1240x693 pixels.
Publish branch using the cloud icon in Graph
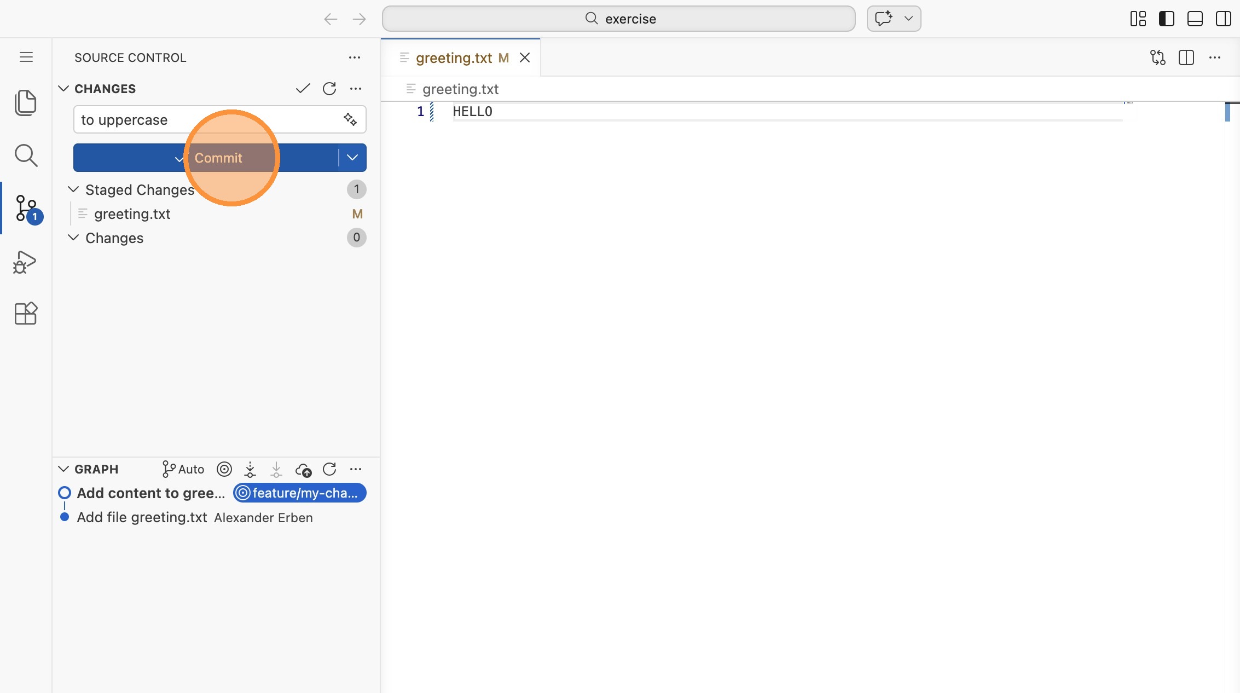(303, 470)
